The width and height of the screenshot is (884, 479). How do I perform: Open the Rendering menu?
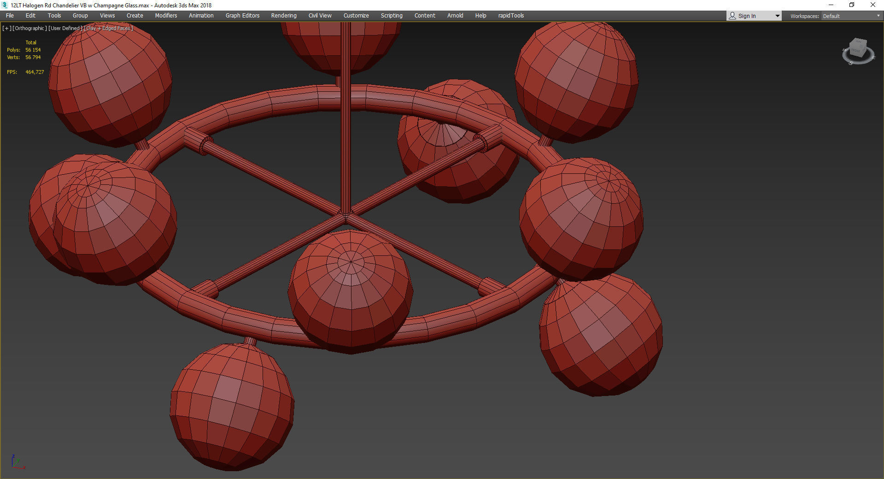click(x=284, y=16)
